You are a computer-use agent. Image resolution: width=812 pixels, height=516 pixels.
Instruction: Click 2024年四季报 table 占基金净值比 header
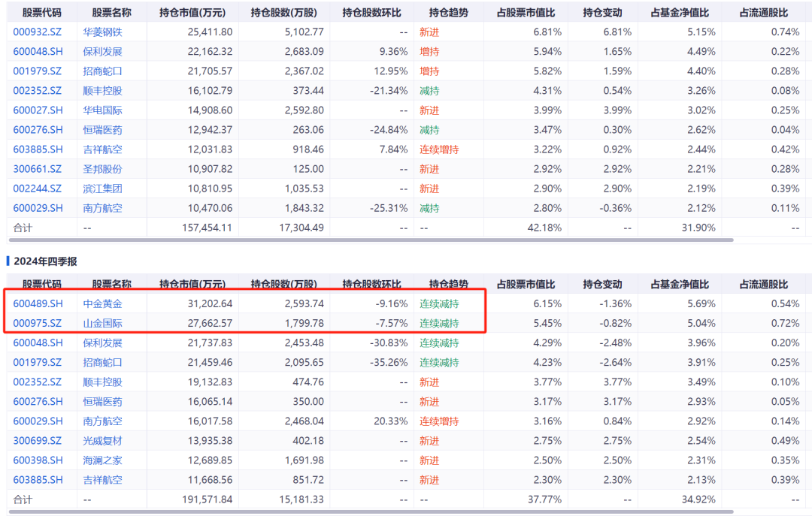(x=680, y=284)
